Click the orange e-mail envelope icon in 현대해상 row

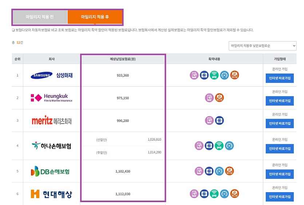(x=234, y=194)
